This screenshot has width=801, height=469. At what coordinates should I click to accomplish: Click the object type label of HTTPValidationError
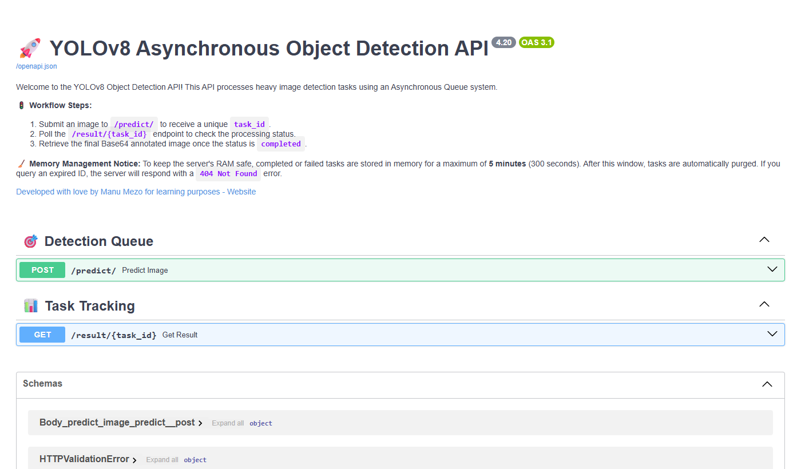(195, 460)
